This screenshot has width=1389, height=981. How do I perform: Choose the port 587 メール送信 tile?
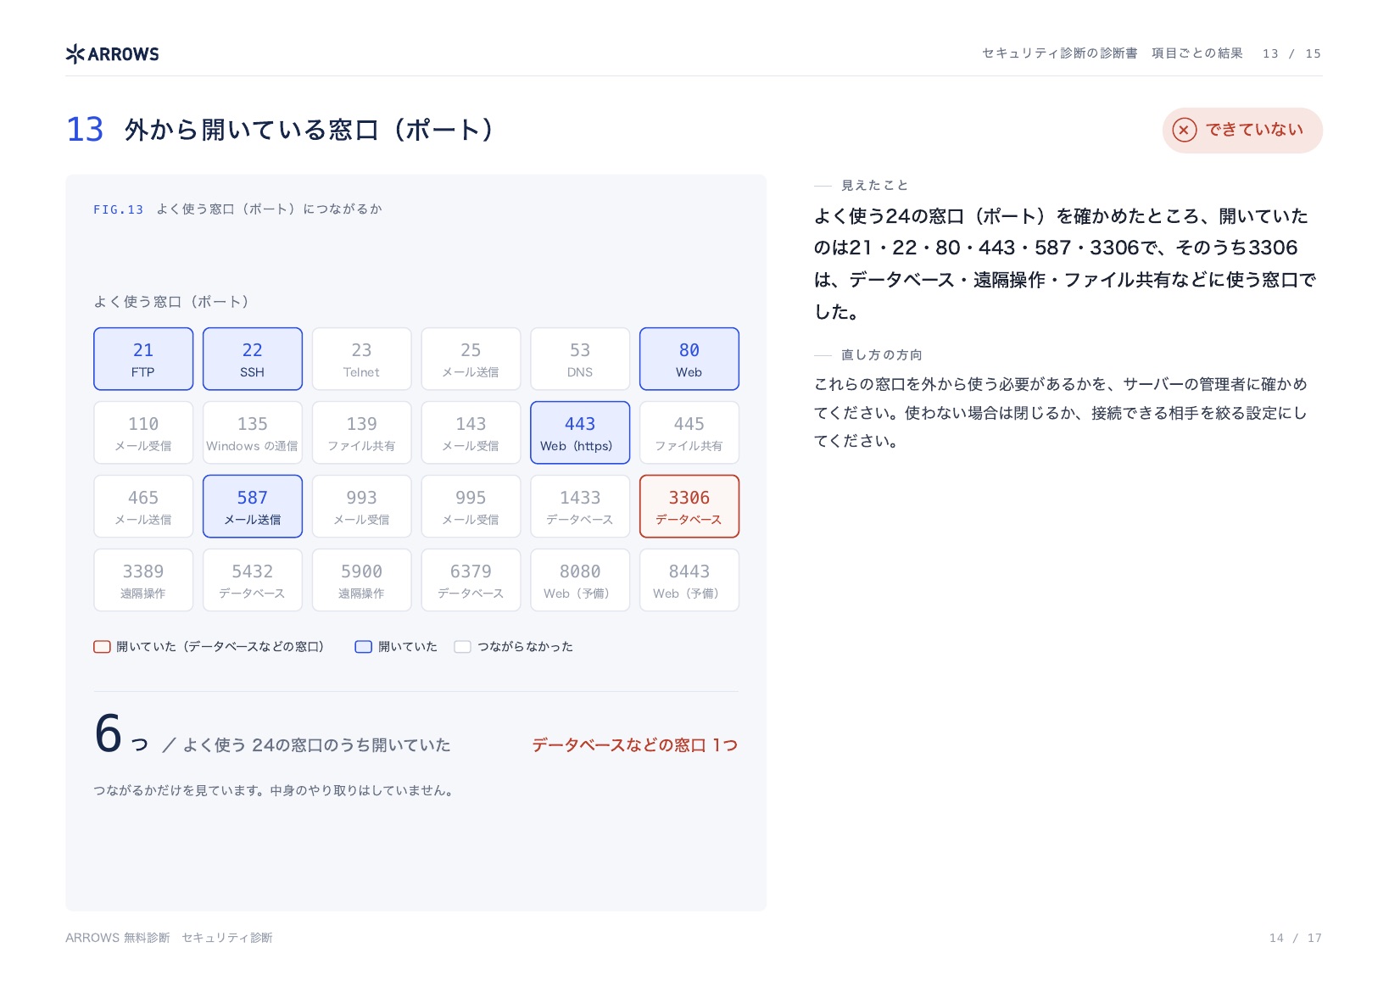253,506
